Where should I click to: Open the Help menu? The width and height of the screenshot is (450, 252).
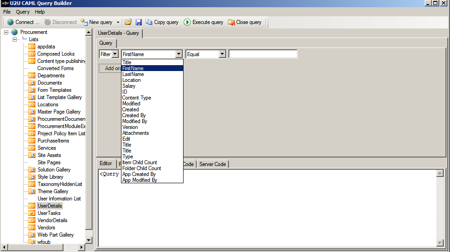39,12
